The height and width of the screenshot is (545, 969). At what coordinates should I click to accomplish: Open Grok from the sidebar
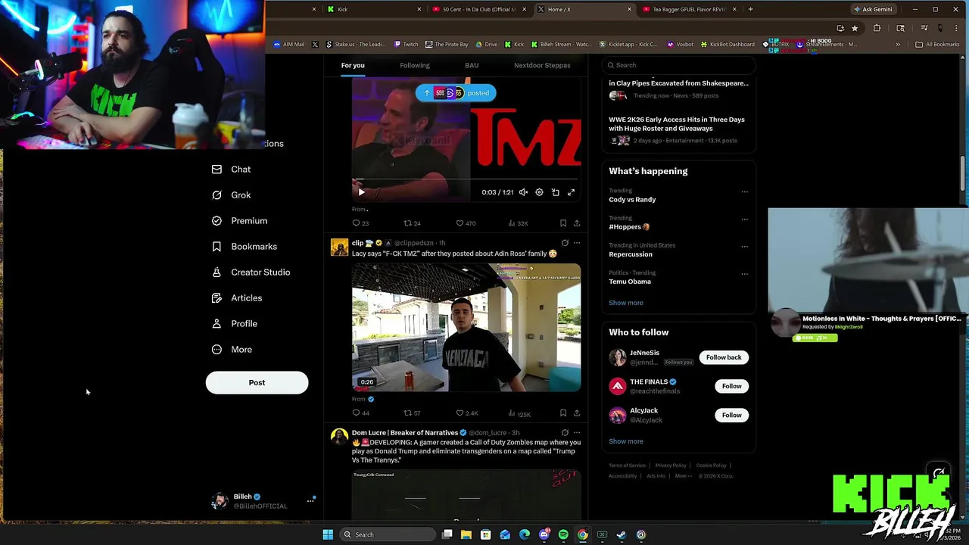(x=232, y=195)
